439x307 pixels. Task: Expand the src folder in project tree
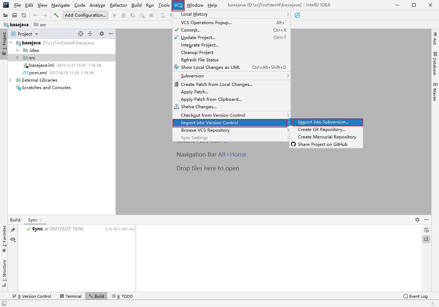point(17,58)
